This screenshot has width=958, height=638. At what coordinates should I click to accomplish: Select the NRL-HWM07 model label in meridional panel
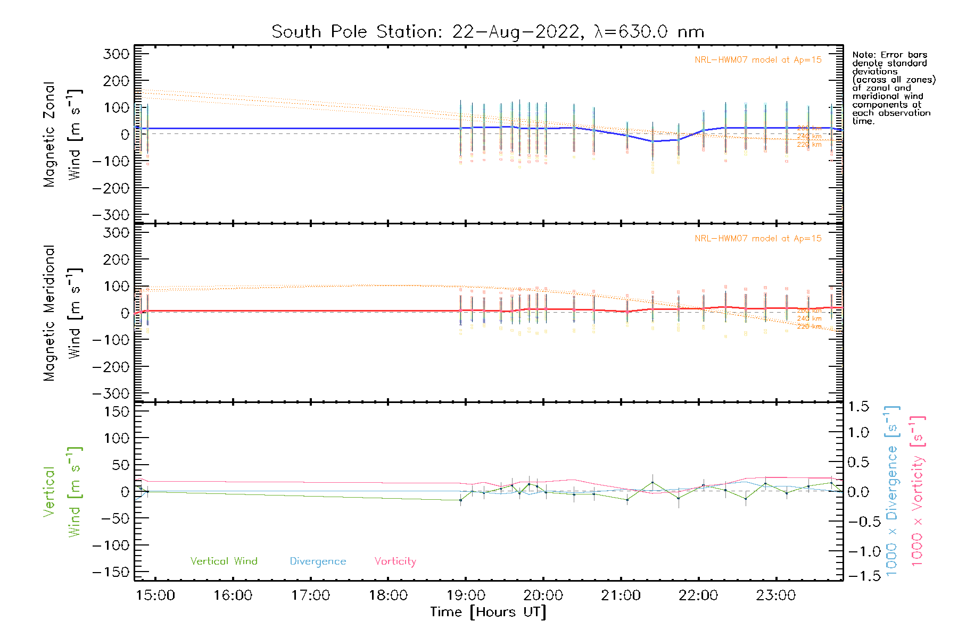pyautogui.click(x=758, y=239)
